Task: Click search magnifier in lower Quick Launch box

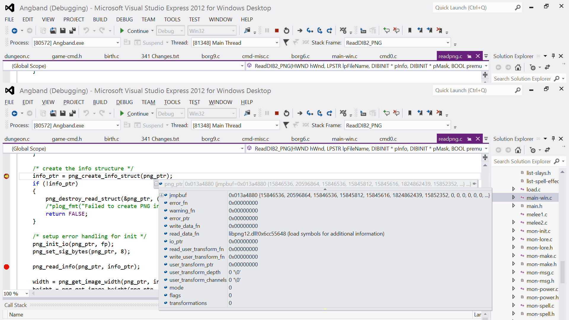Action: [x=518, y=90]
